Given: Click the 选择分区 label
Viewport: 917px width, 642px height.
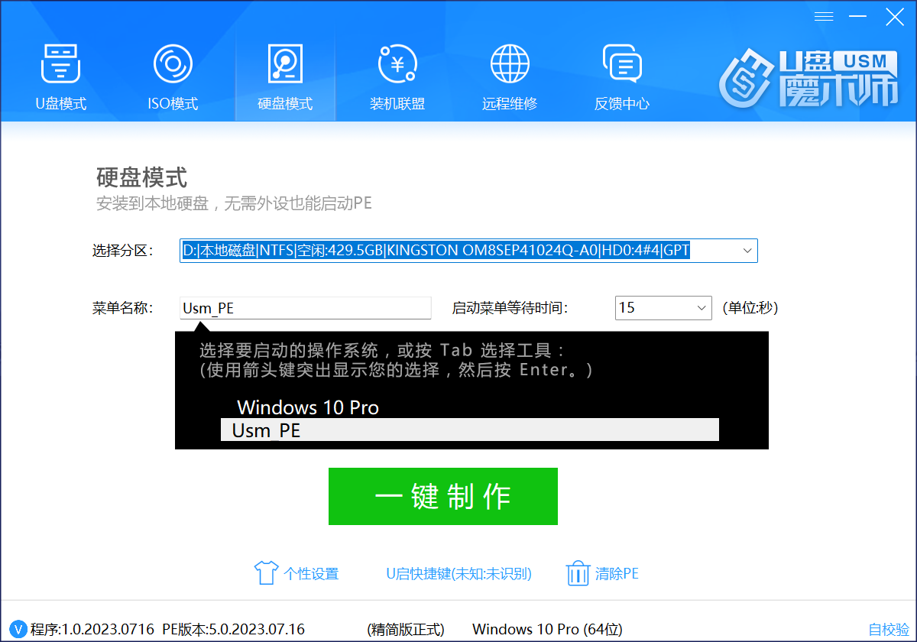Looking at the screenshot, I should click(123, 251).
